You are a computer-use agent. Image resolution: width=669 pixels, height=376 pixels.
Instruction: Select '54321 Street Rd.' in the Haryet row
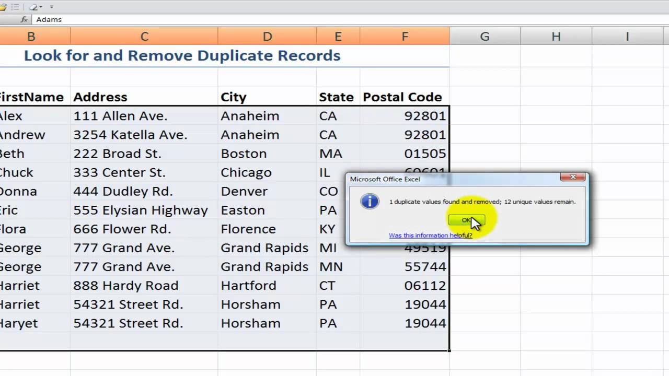click(144, 323)
